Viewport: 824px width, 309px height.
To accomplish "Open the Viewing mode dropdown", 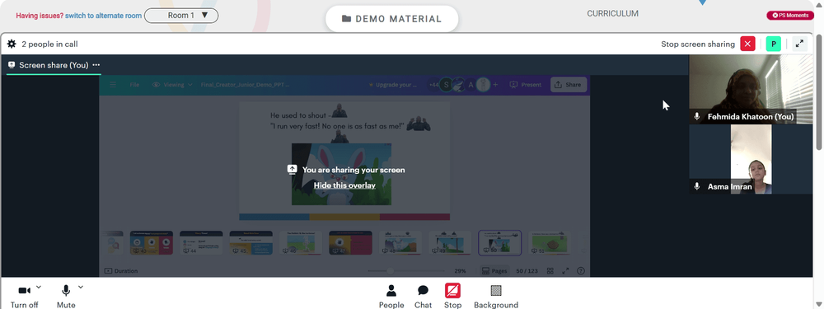I will pos(172,85).
